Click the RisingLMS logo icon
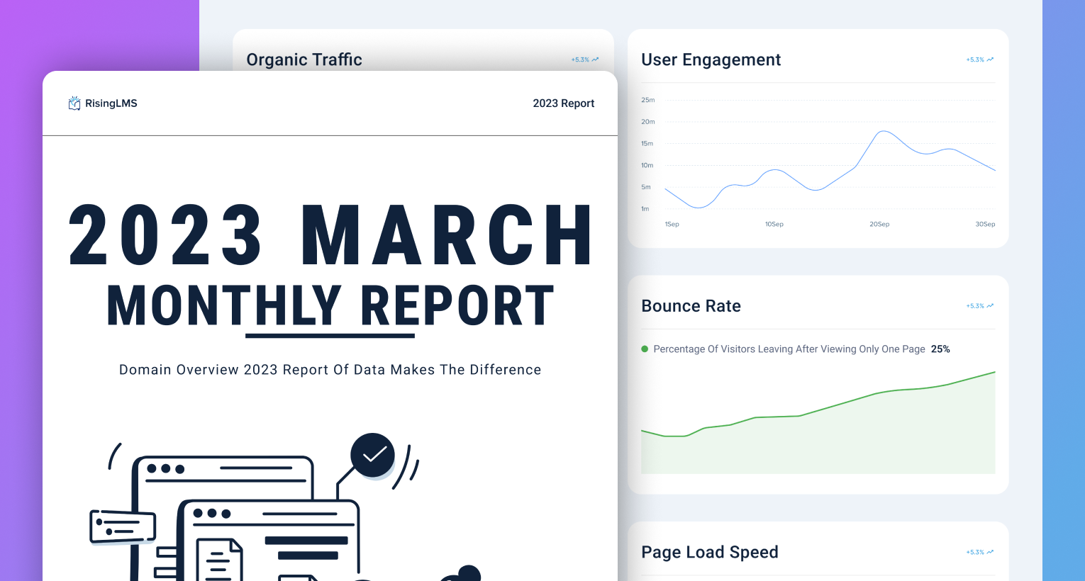 tap(74, 103)
